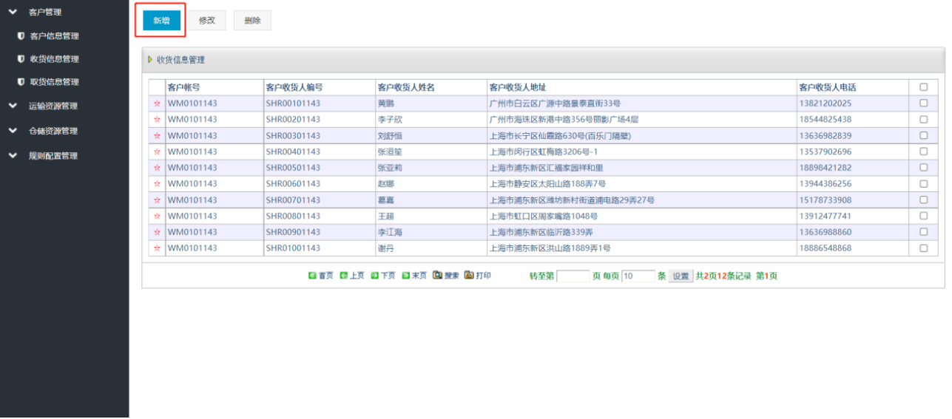952x419 pixels.
Task: Click the 新增 button
Action: 161,21
